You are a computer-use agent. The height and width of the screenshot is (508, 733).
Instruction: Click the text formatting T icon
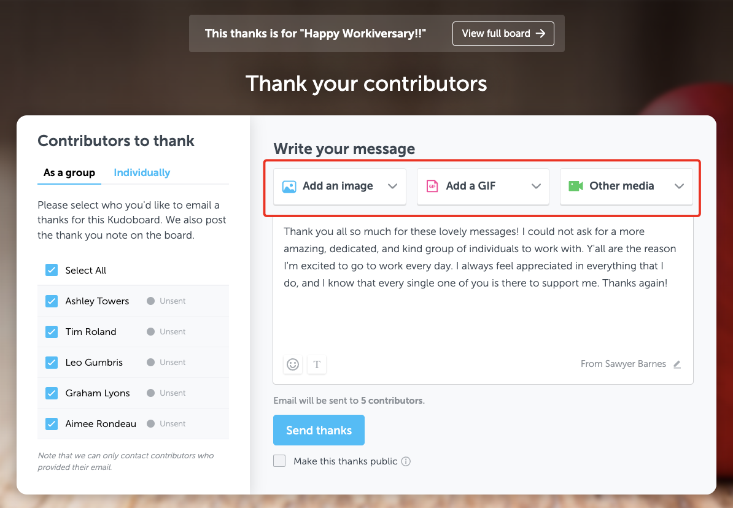point(317,364)
